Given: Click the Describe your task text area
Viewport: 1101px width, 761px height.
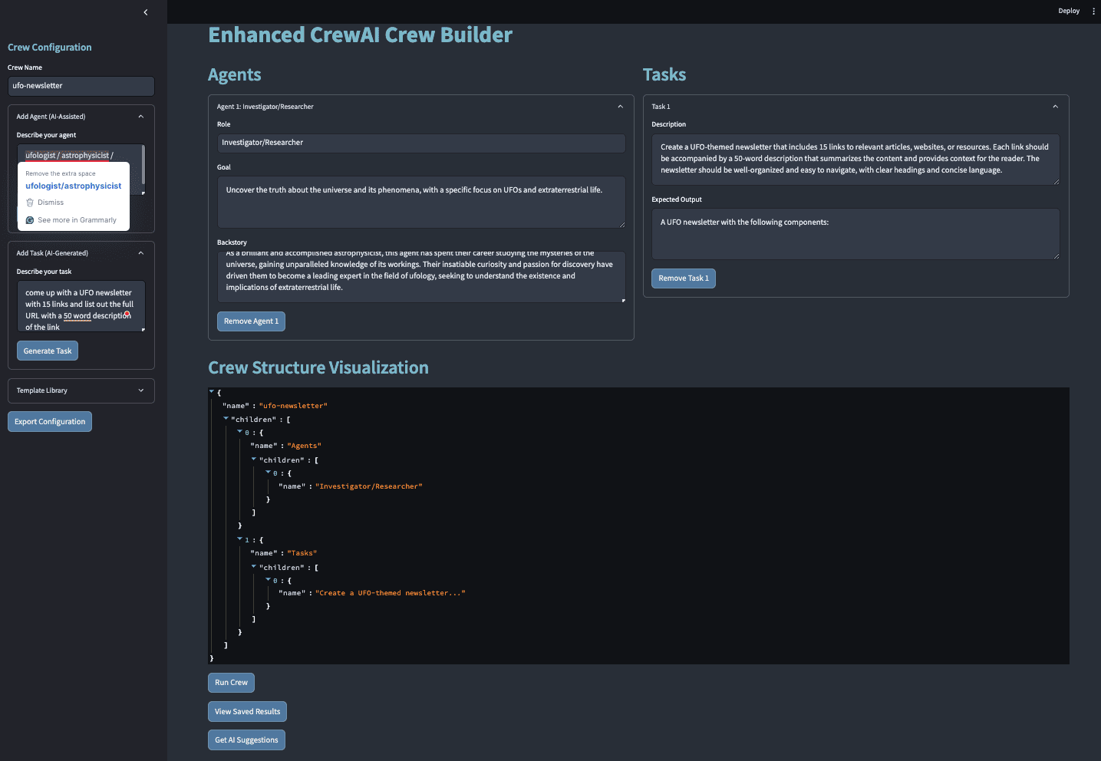Looking at the screenshot, I should 81,306.
